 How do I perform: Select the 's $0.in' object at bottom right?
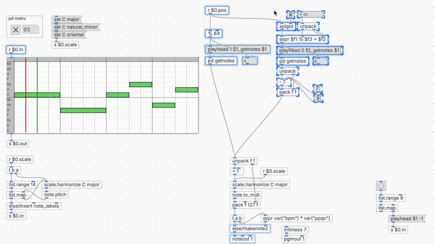[x=398, y=230]
